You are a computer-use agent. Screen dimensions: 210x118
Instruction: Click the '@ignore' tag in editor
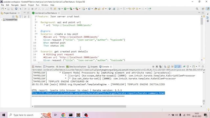tap(45, 31)
